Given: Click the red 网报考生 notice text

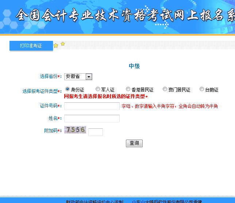Looking at the screenshot, I should pos(106,97).
